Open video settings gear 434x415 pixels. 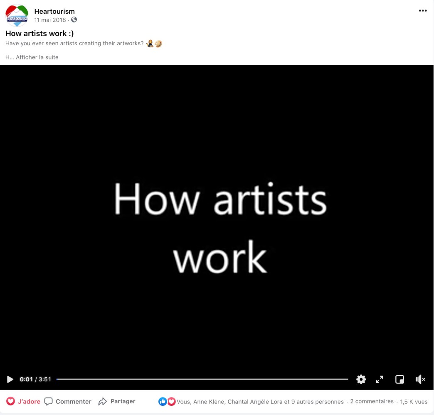click(361, 379)
